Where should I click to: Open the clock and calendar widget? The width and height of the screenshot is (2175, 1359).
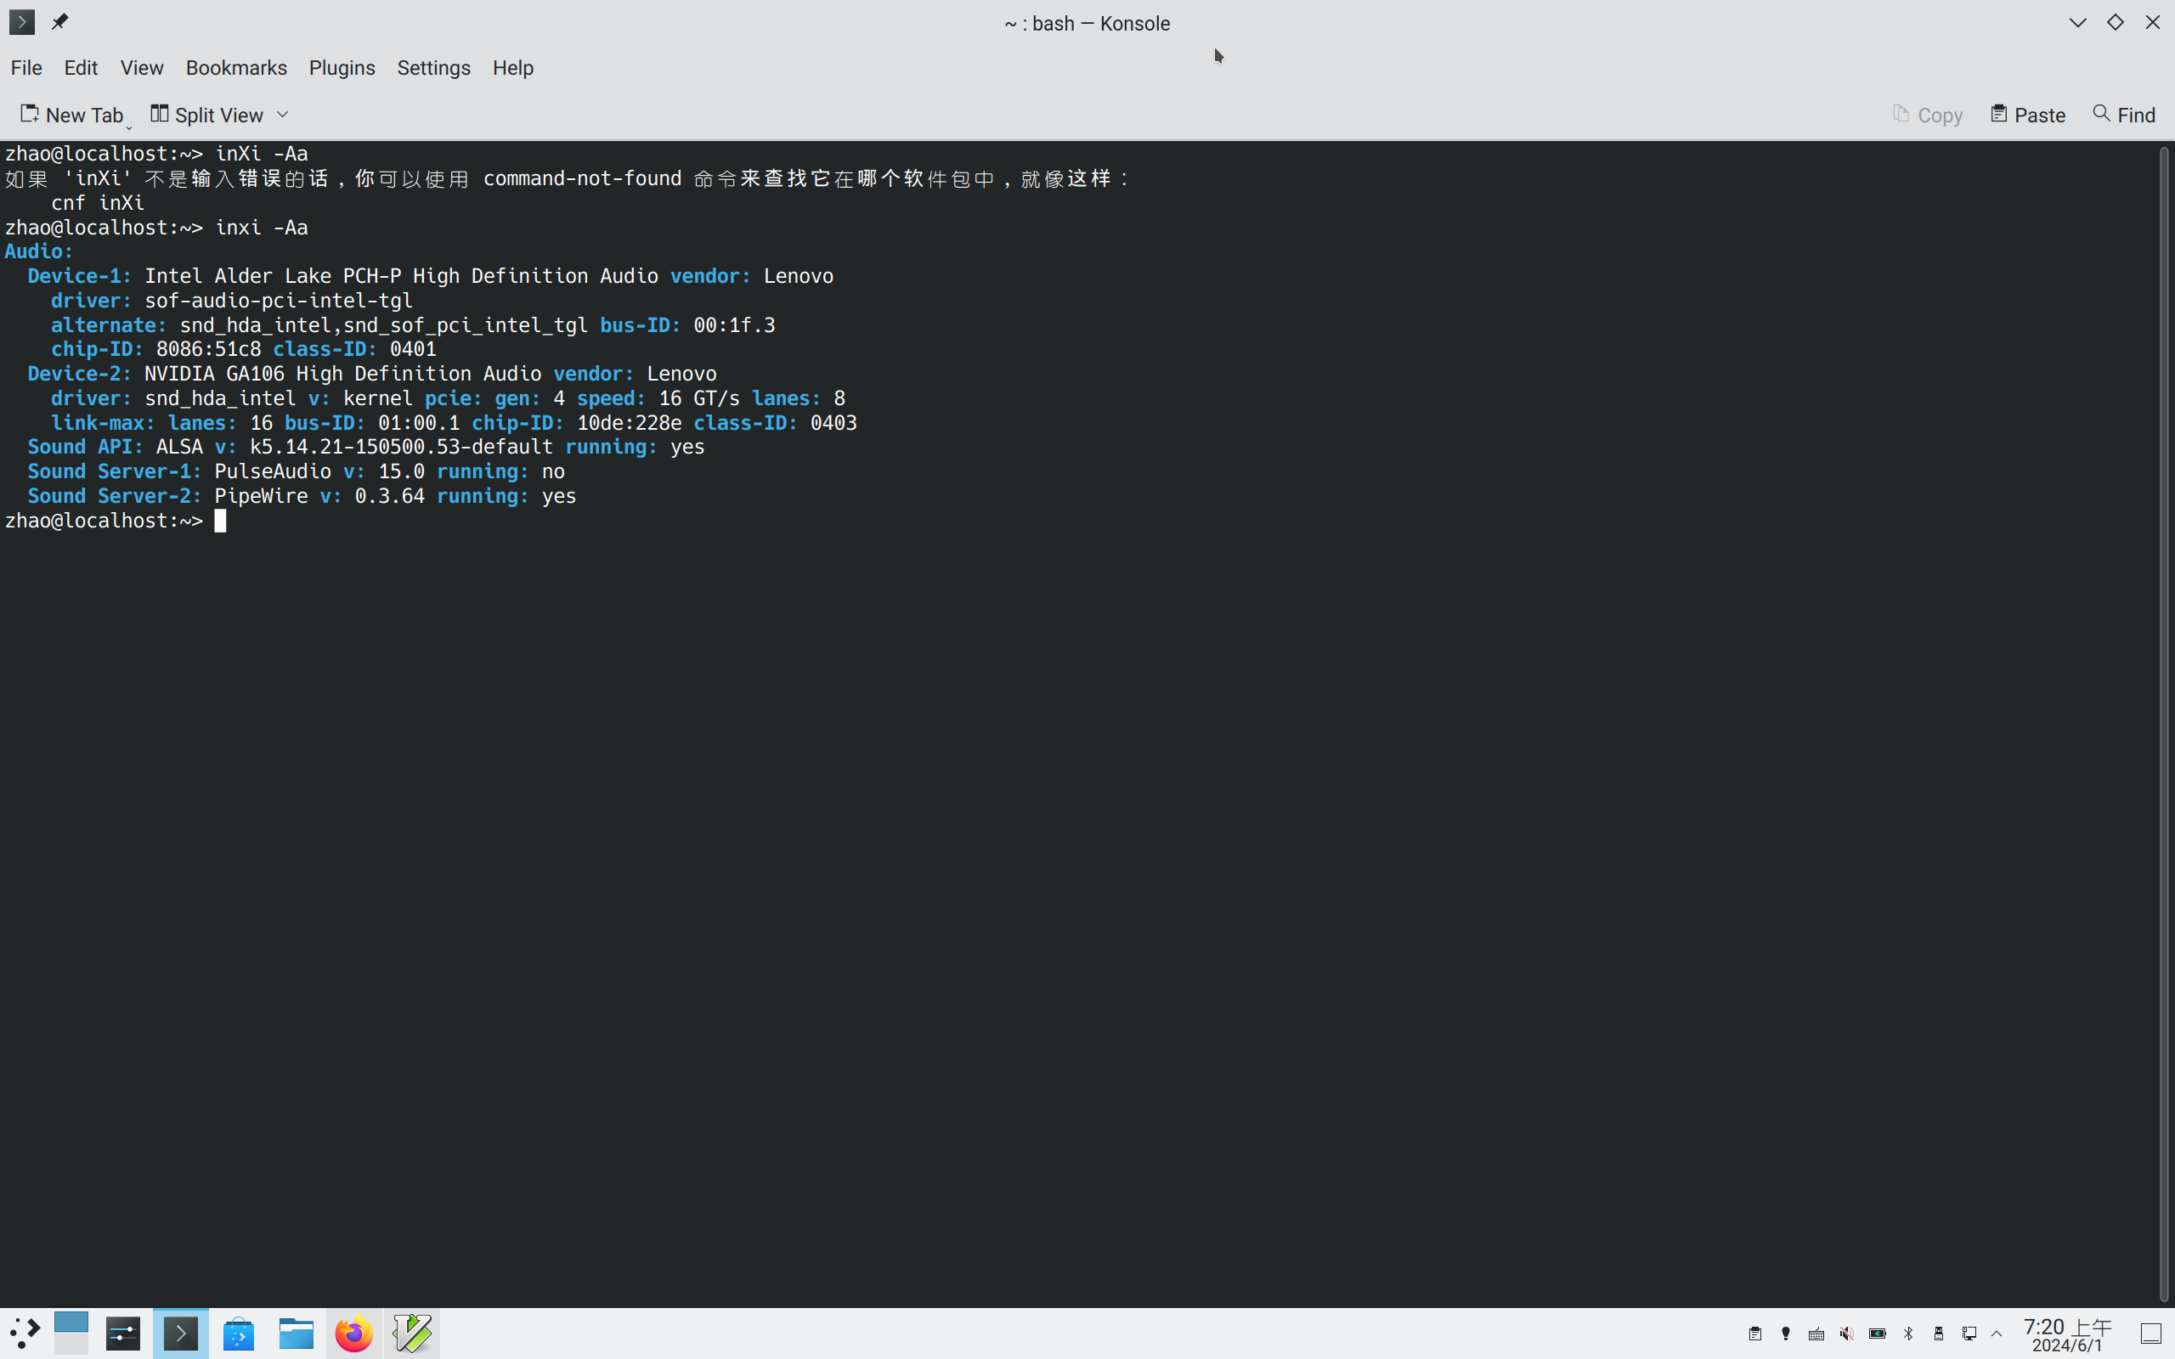pos(2067,1334)
